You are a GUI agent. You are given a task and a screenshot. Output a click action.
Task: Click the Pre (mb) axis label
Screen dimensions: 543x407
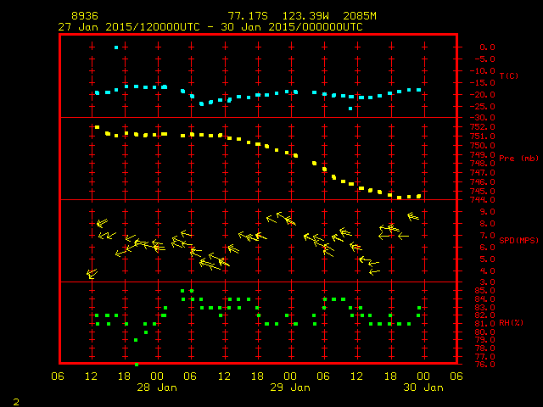[x=518, y=159]
